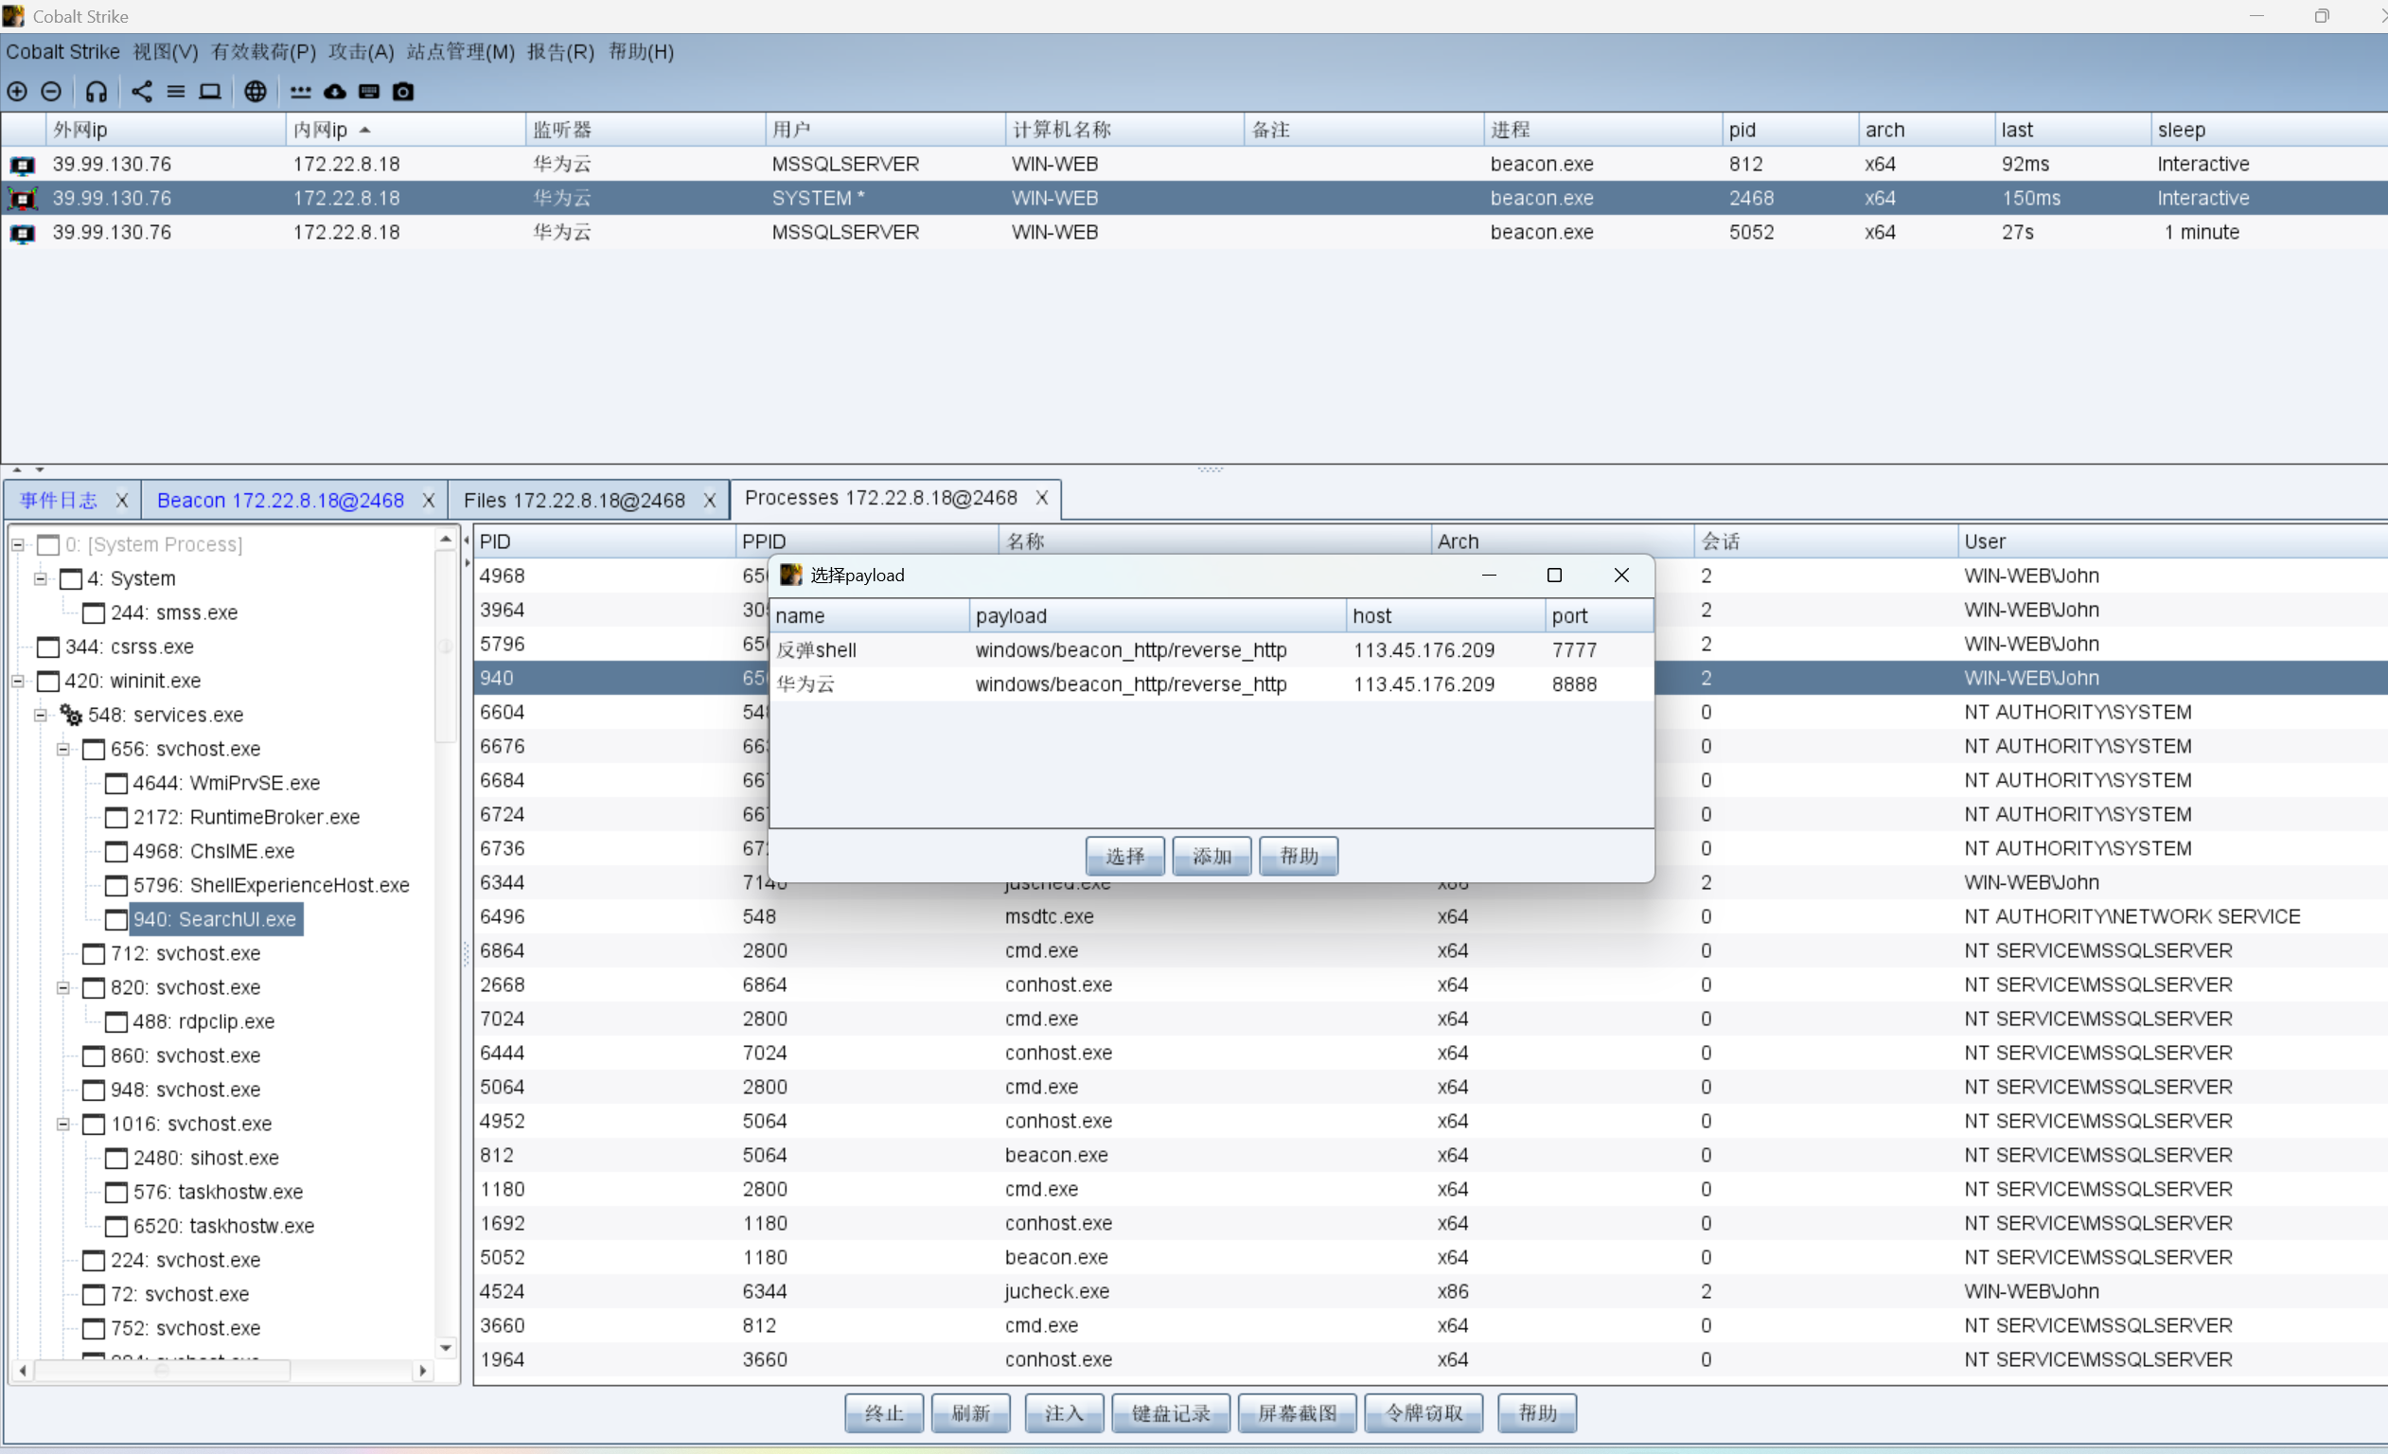
Task: Click the window icon beside 2480: sihost.exe
Action: (116, 1159)
